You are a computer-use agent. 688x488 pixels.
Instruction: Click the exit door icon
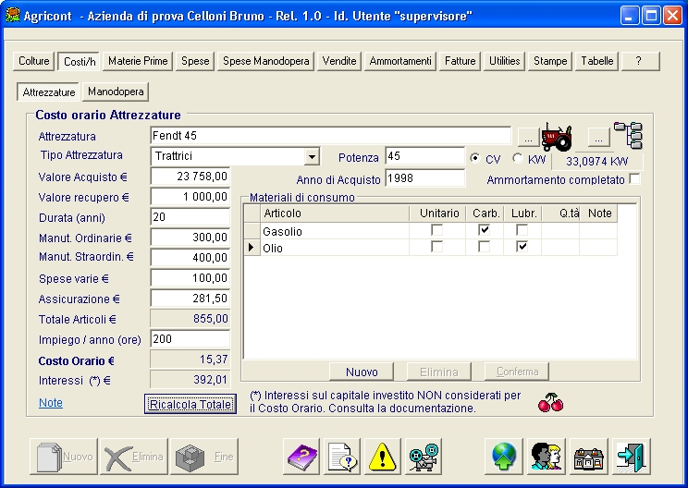click(631, 456)
